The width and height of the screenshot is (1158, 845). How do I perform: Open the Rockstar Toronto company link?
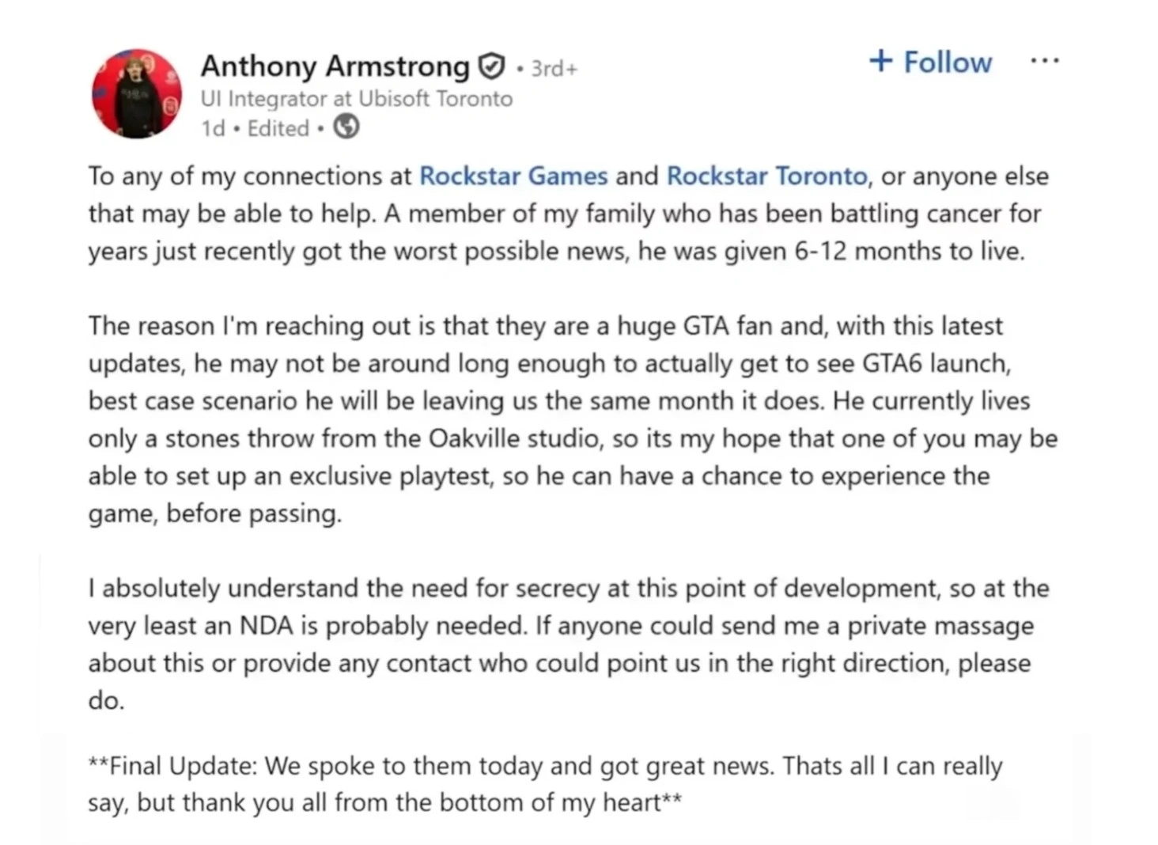click(x=766, y=176)
